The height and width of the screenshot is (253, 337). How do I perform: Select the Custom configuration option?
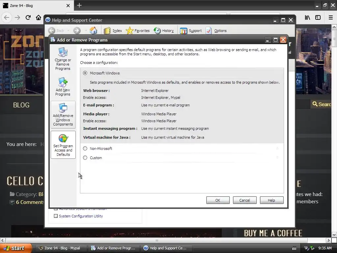(x=85, y=158)
